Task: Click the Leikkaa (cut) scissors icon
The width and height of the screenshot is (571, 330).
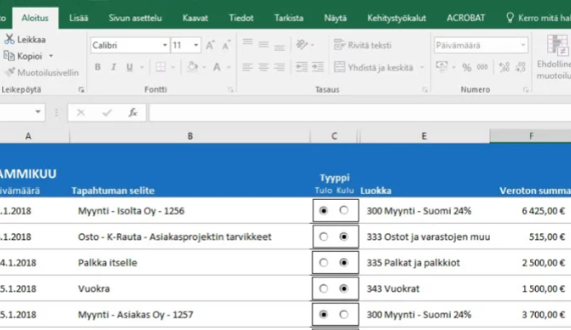Action: coord(9,40)
